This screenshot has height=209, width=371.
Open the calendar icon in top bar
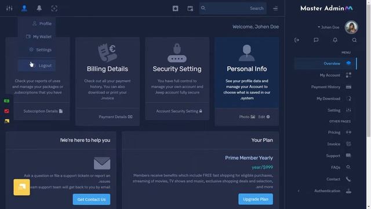click(190, 9)
